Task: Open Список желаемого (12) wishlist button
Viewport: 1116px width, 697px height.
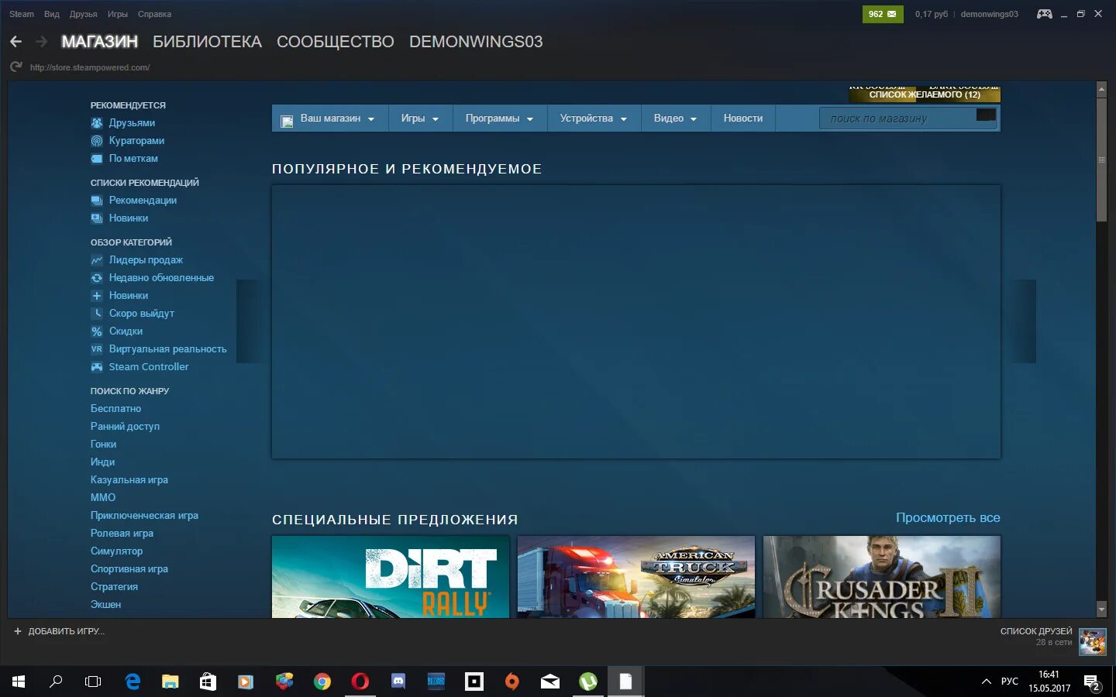Action: coord(925,94)
